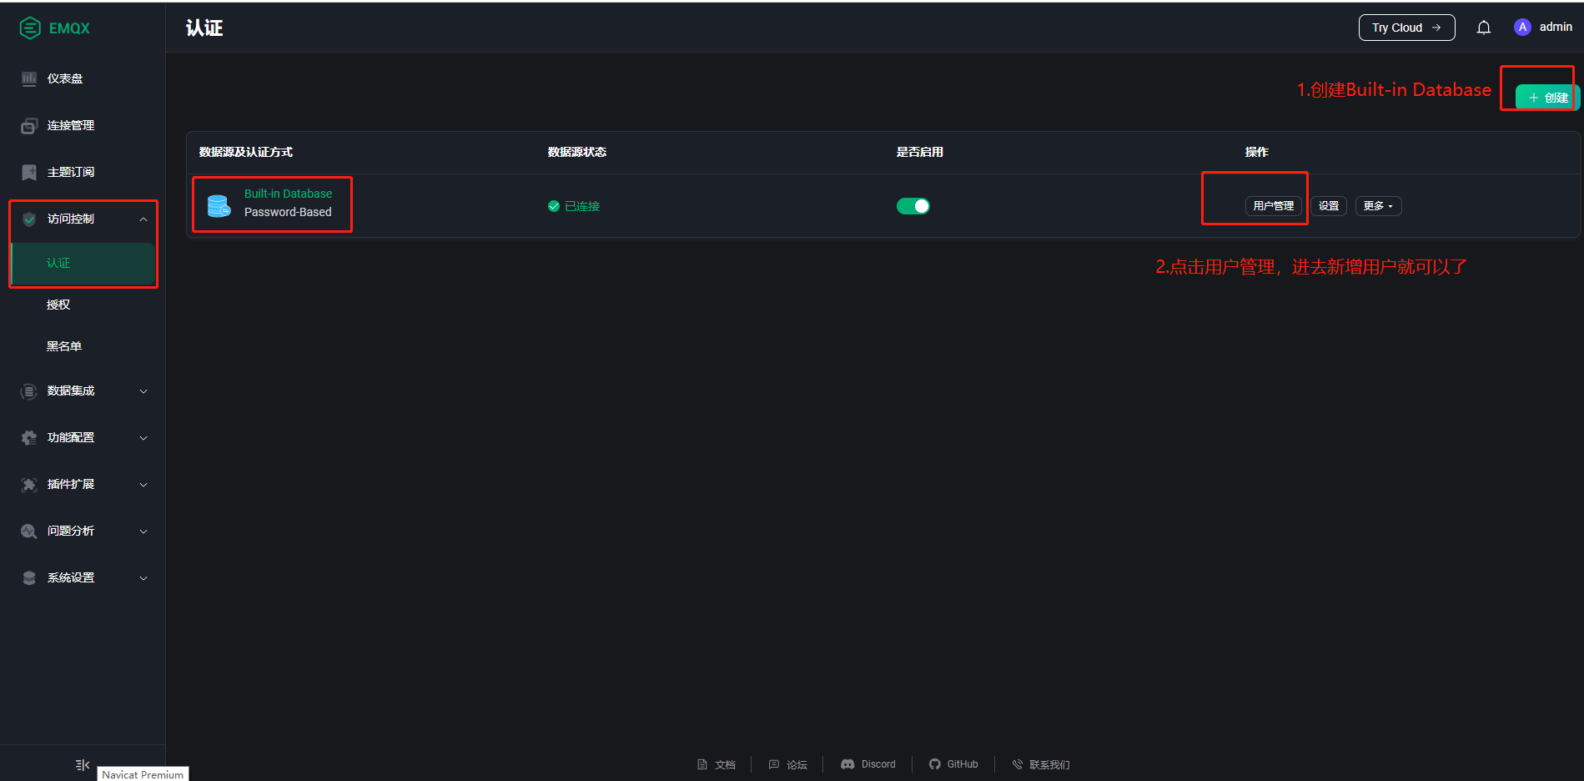Open the 论坛 footer link text
This screenshot has height=781, width=1584.
click(797, 764)
